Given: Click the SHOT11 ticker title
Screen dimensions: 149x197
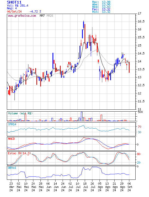Looking at the screenshot, I should click(x=14, y=2).
